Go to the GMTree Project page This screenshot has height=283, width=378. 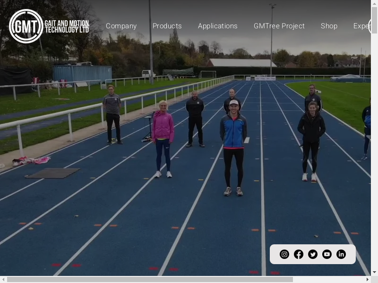pyautogui.click(x=279, y=26)
